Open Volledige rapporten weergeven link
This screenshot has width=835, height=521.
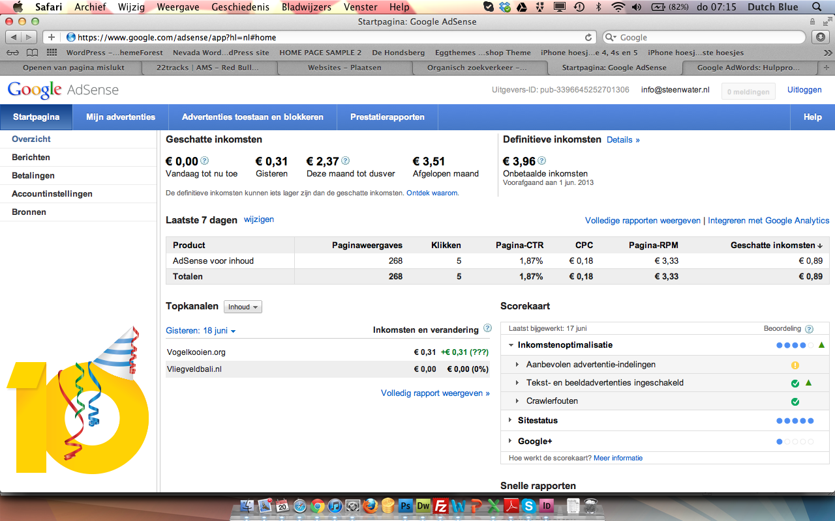(x=643, y=221)
